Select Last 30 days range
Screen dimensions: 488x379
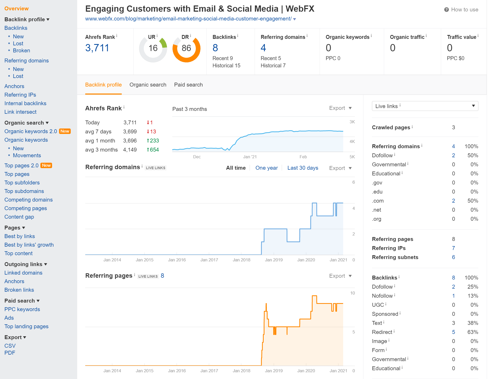click(303, 168)
